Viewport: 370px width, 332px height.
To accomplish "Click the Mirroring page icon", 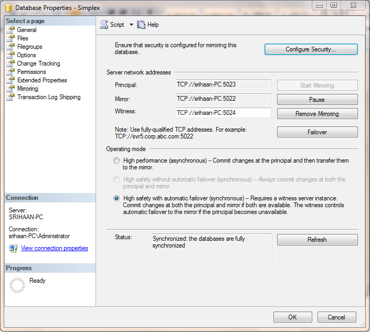I will [x=10, y=89].
